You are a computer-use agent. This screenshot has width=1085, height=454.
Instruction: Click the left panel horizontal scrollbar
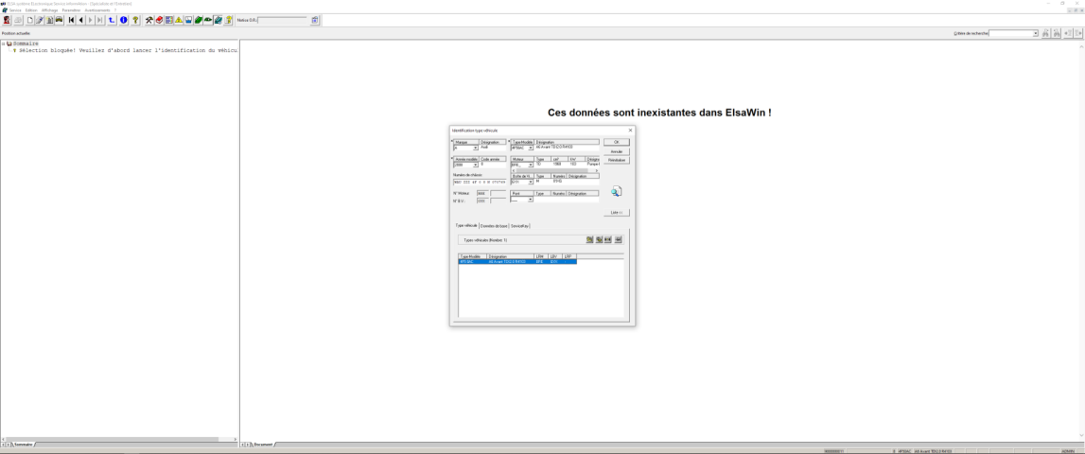[x=120, y=439]
